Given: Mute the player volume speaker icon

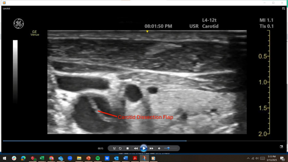Looking at the screenshot, I should [160, 149].
